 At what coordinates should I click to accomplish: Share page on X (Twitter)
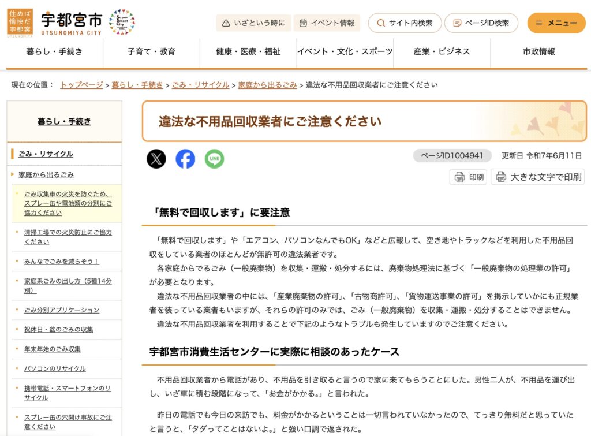pyautogui.click(x=156, y=159)
